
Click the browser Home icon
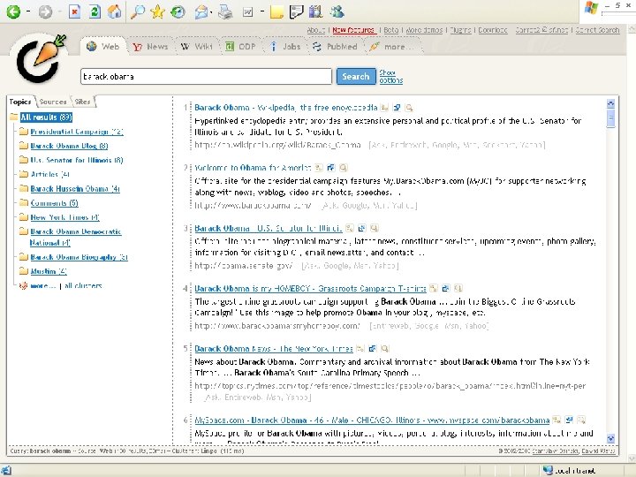[x=115, y=11]
